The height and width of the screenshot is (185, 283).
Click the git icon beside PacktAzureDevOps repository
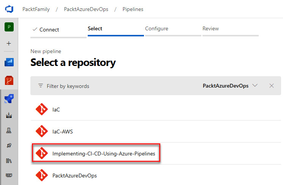42,175
